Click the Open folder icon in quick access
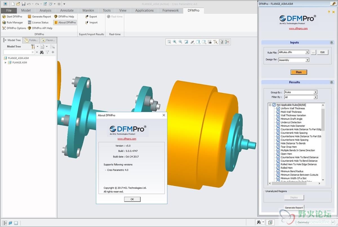The image size is (338, 227). 18,4
